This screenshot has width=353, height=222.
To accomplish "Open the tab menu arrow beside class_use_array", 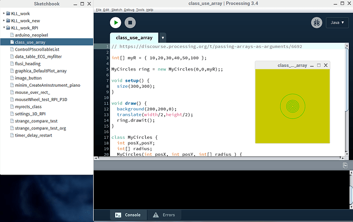I will [163, 38].
